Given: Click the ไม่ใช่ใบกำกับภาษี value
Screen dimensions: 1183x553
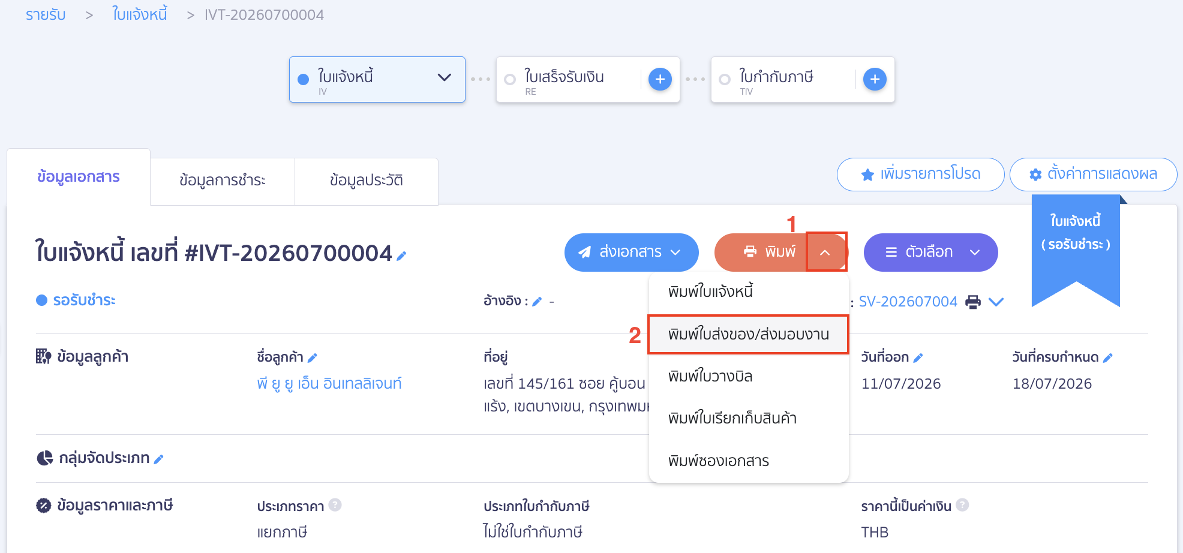Looking at the screenshot, I should 533,533.
